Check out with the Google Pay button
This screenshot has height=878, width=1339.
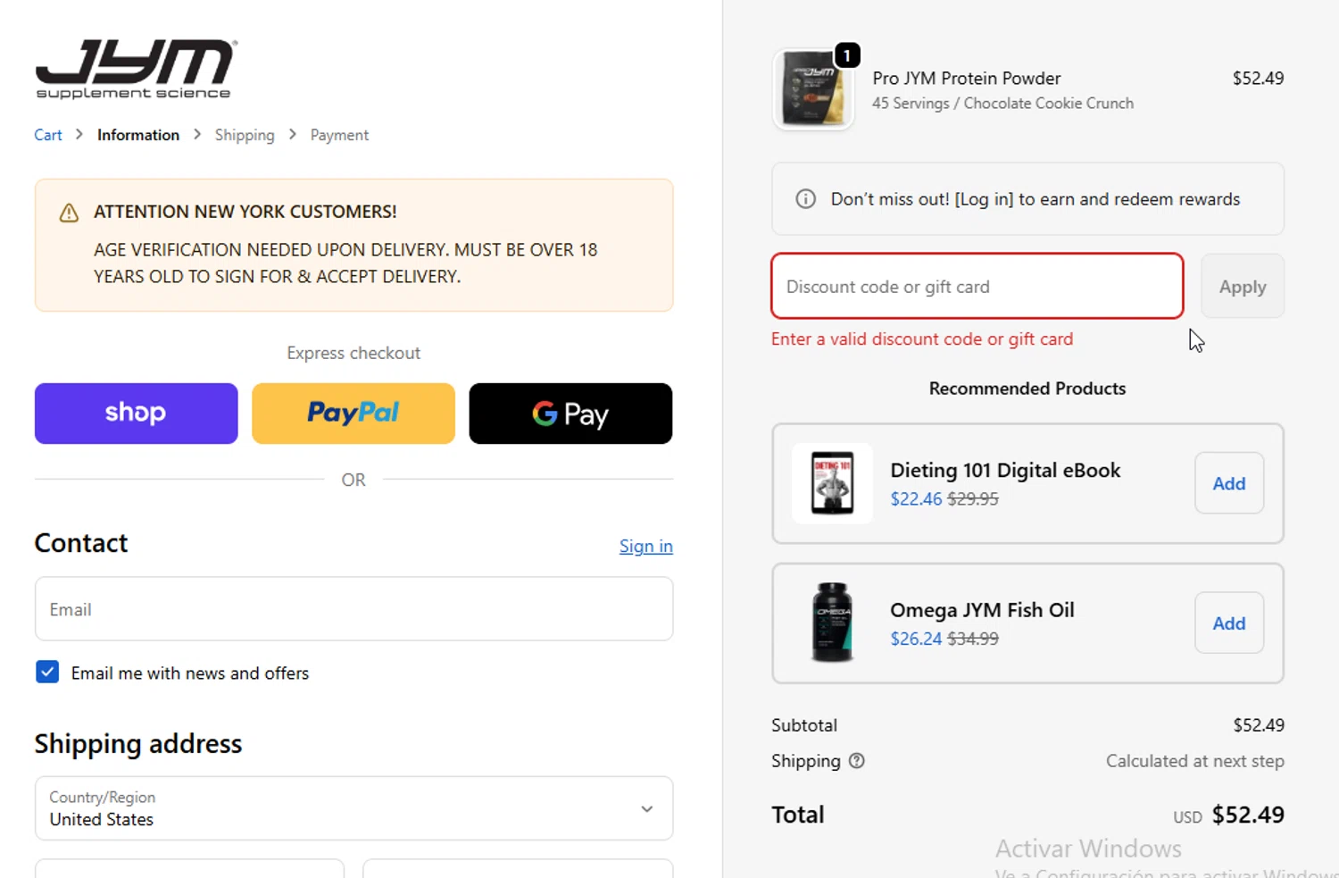(x=570, y=414)
